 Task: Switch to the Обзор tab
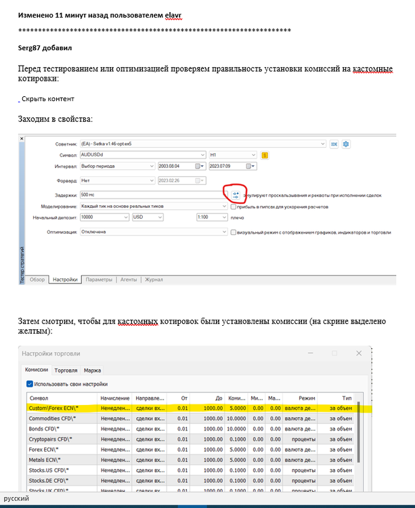pyautogui.click(x=37, y=280)
